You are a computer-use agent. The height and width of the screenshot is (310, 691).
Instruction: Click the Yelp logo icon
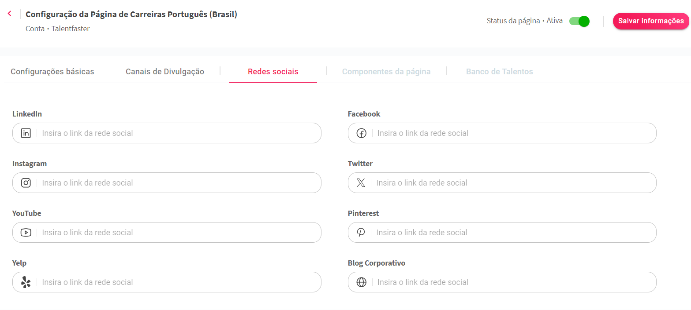26,282
